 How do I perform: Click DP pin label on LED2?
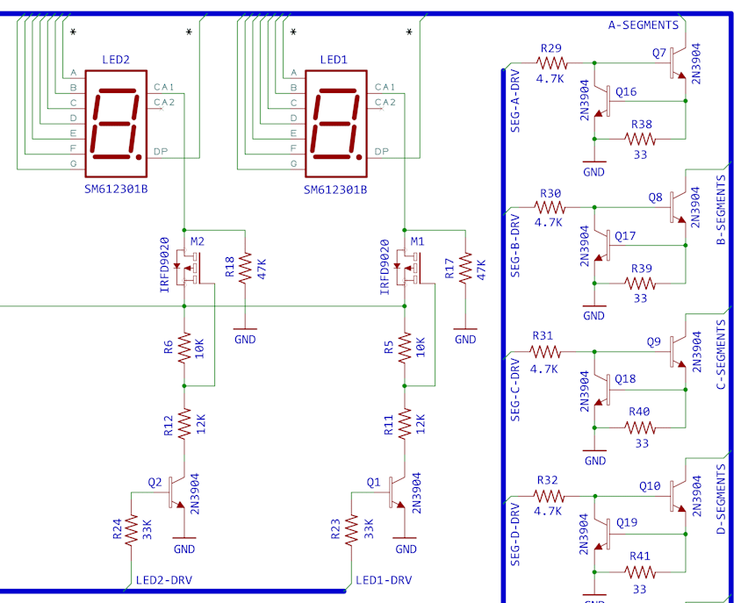tap(161, 151)
